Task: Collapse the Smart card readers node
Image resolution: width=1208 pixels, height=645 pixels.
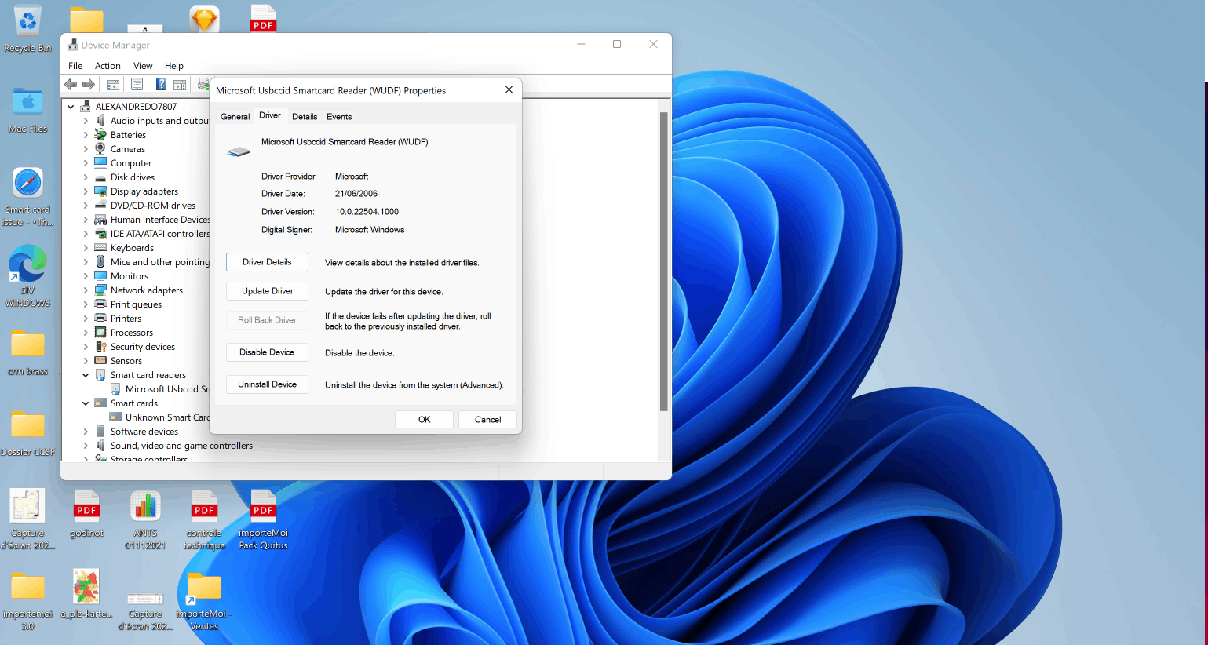Action: [x=86, y=375]
